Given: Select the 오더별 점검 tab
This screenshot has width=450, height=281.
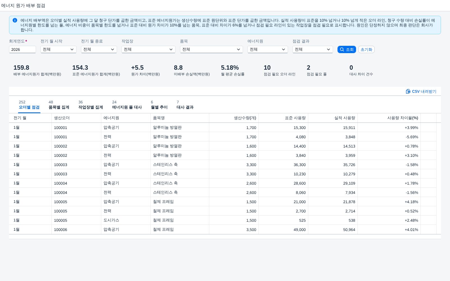Looking at the screenshot, I should (29, 105).
